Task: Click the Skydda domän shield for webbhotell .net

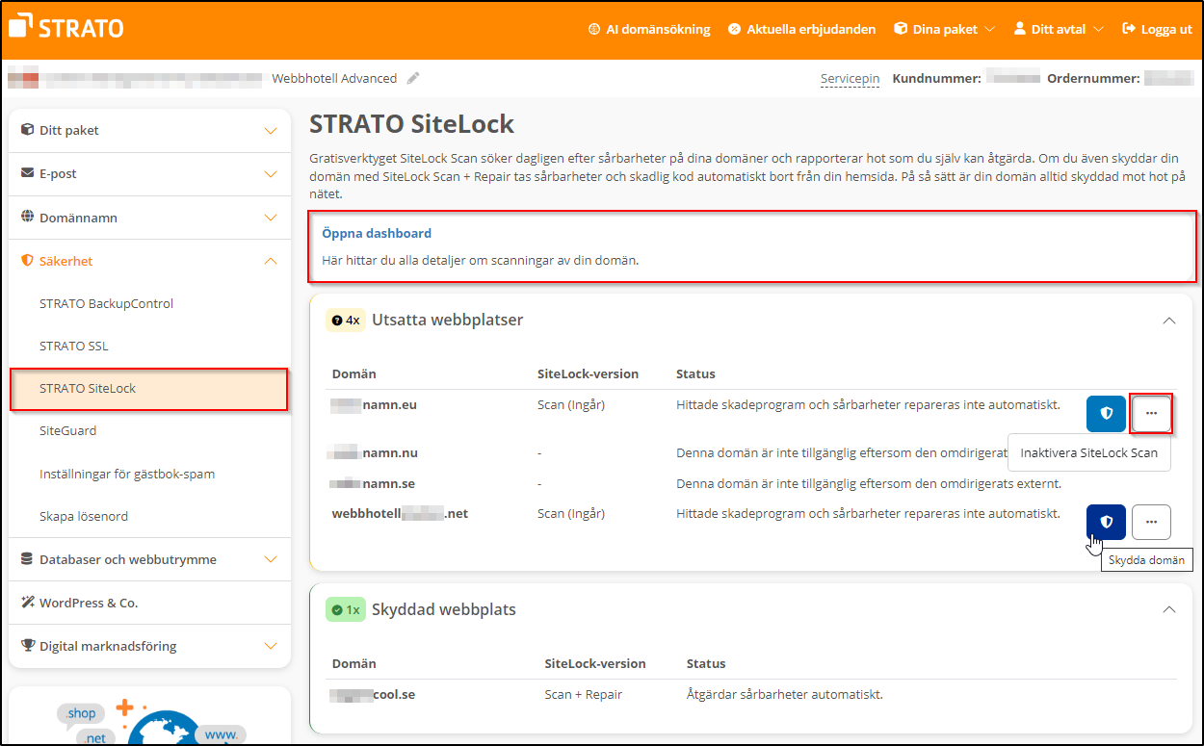Action: point(1106,522)
